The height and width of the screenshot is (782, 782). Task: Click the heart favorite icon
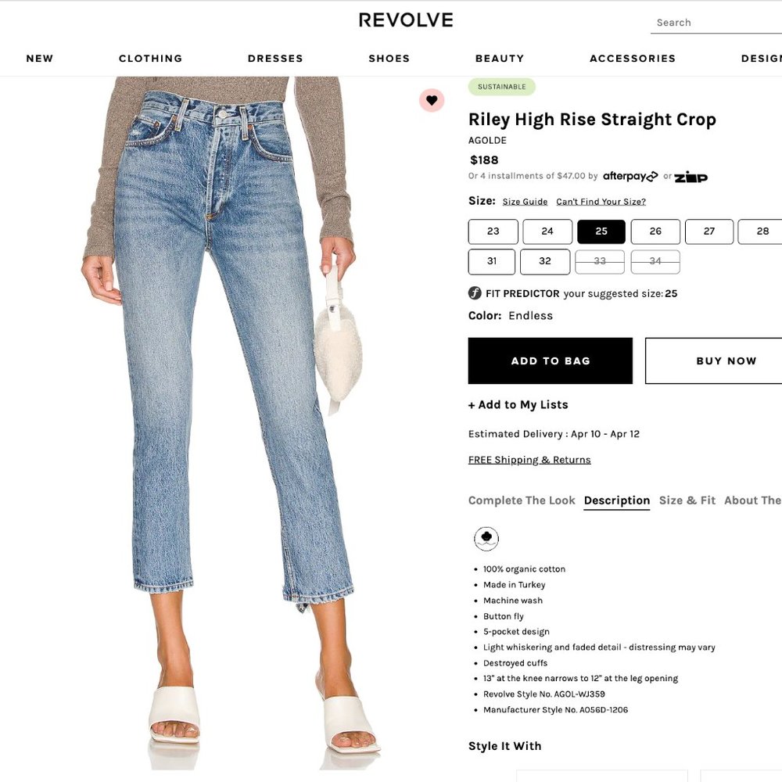click(x=432, y=100)
